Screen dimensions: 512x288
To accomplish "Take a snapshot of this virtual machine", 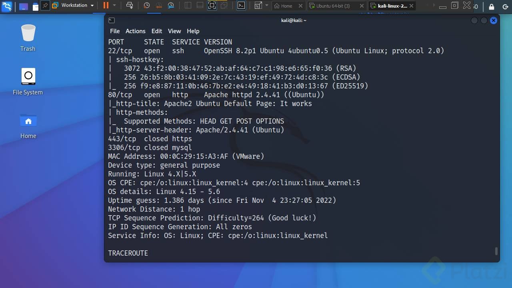I will pos(147,5).
